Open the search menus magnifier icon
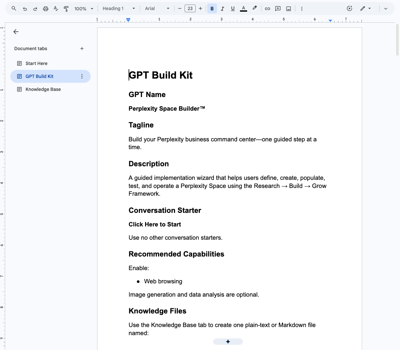The width and height of the screenshot is (400, 350). pos(14,9)
